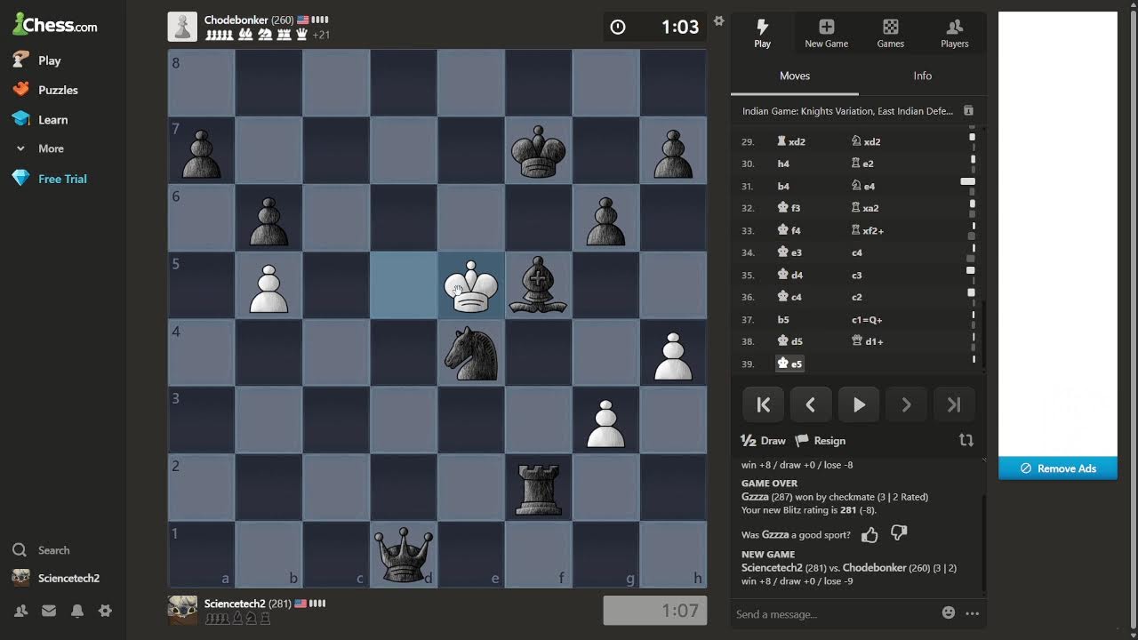Open Sciencetech2's avatar below the board

(182, 610)
